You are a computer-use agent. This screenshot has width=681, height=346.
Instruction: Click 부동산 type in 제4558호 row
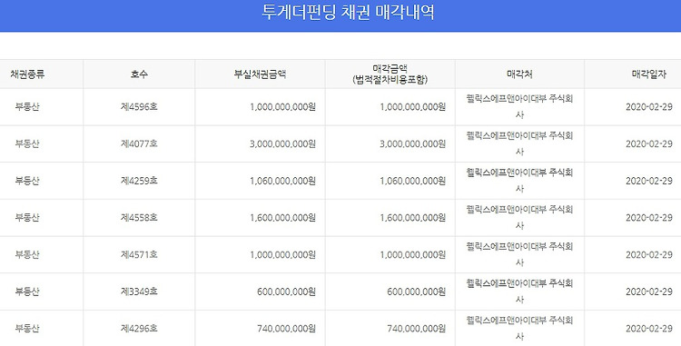click(x=27, y=217)
